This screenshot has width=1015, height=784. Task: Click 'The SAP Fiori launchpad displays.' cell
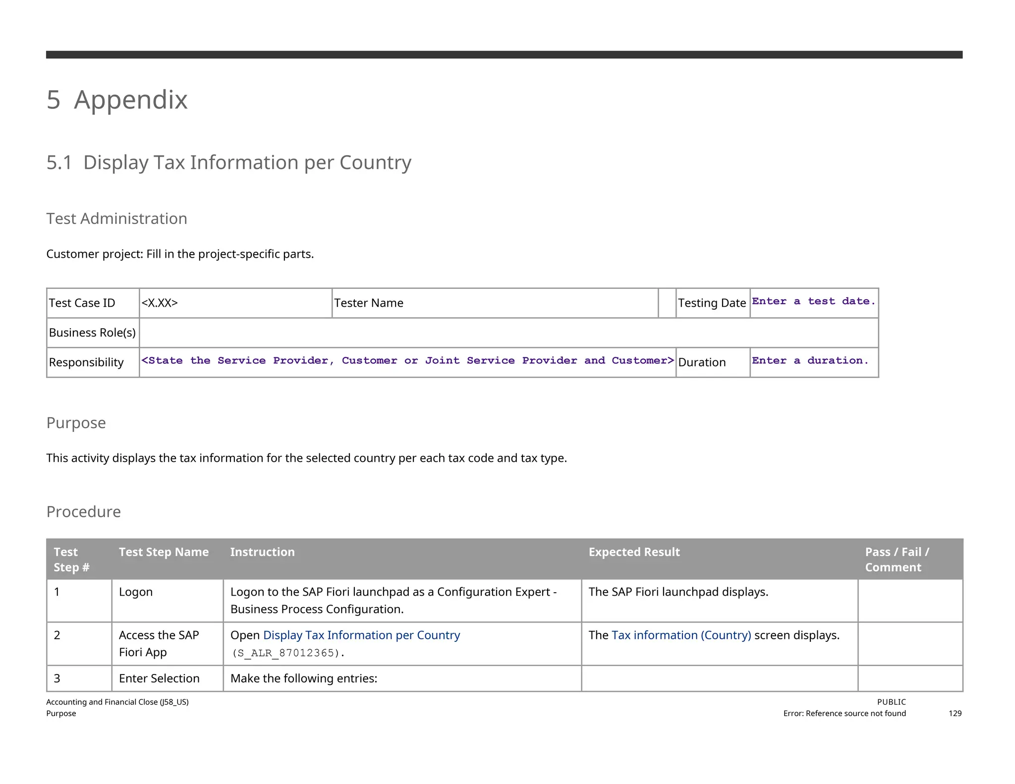point(720,601)
